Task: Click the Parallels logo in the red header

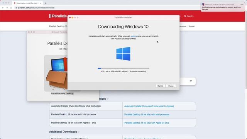Action: pos(58,16)
